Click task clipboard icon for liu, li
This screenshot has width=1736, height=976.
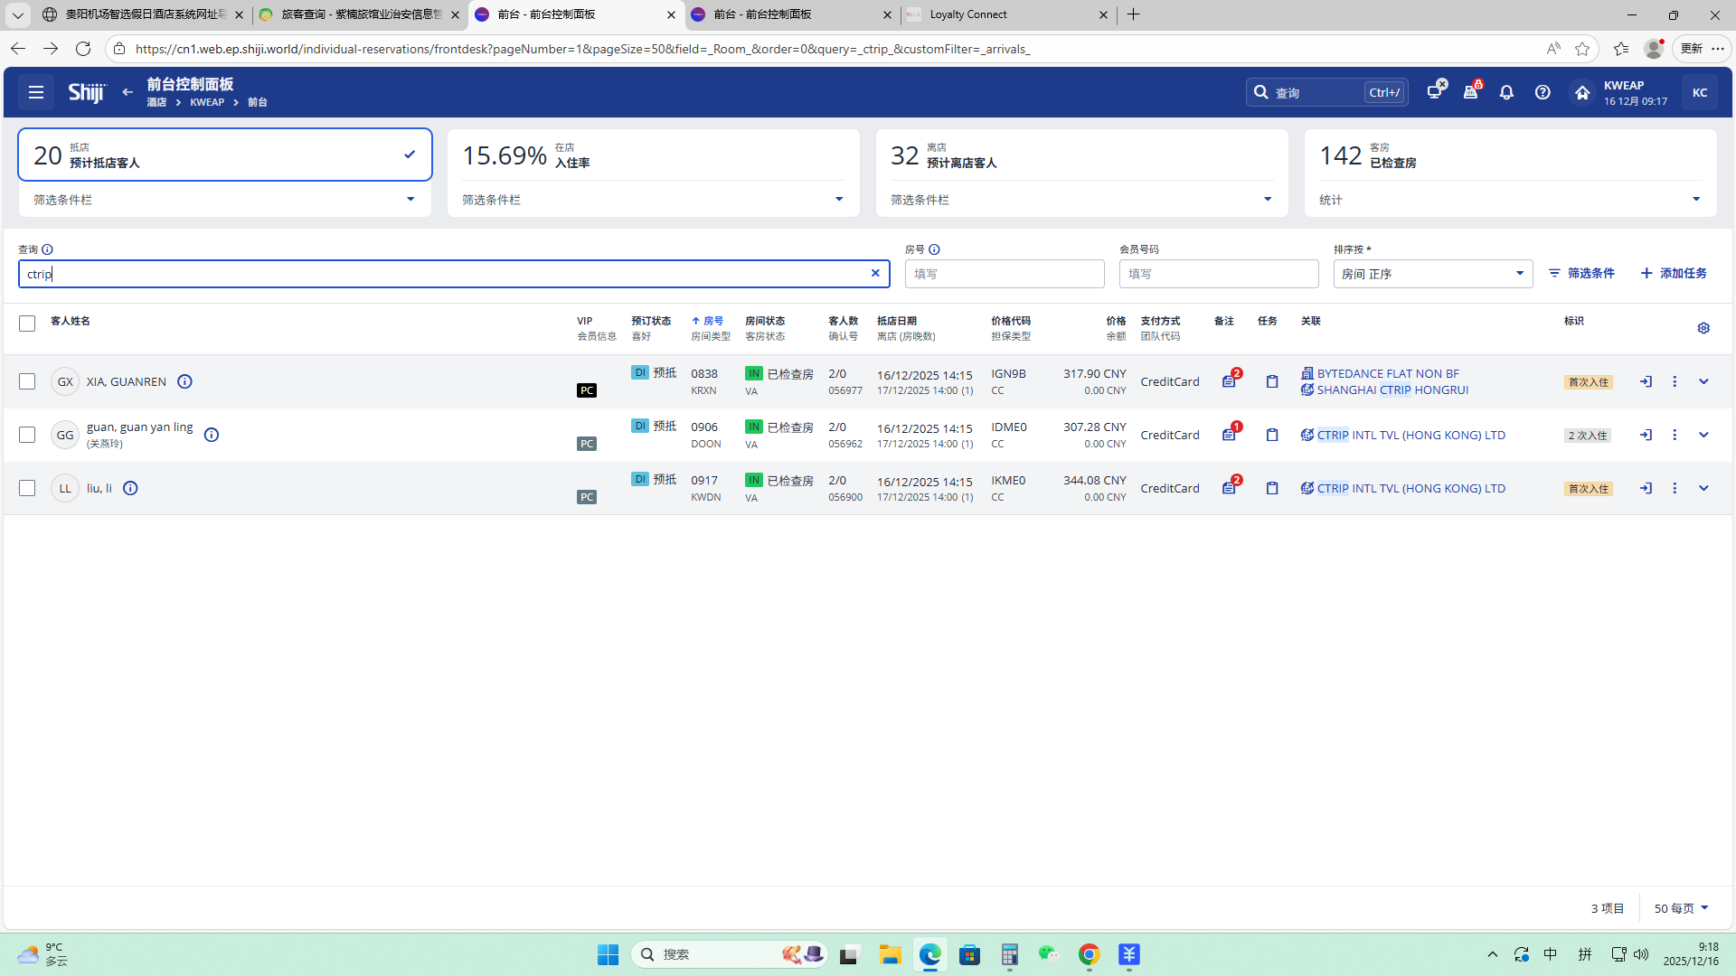1272,488
